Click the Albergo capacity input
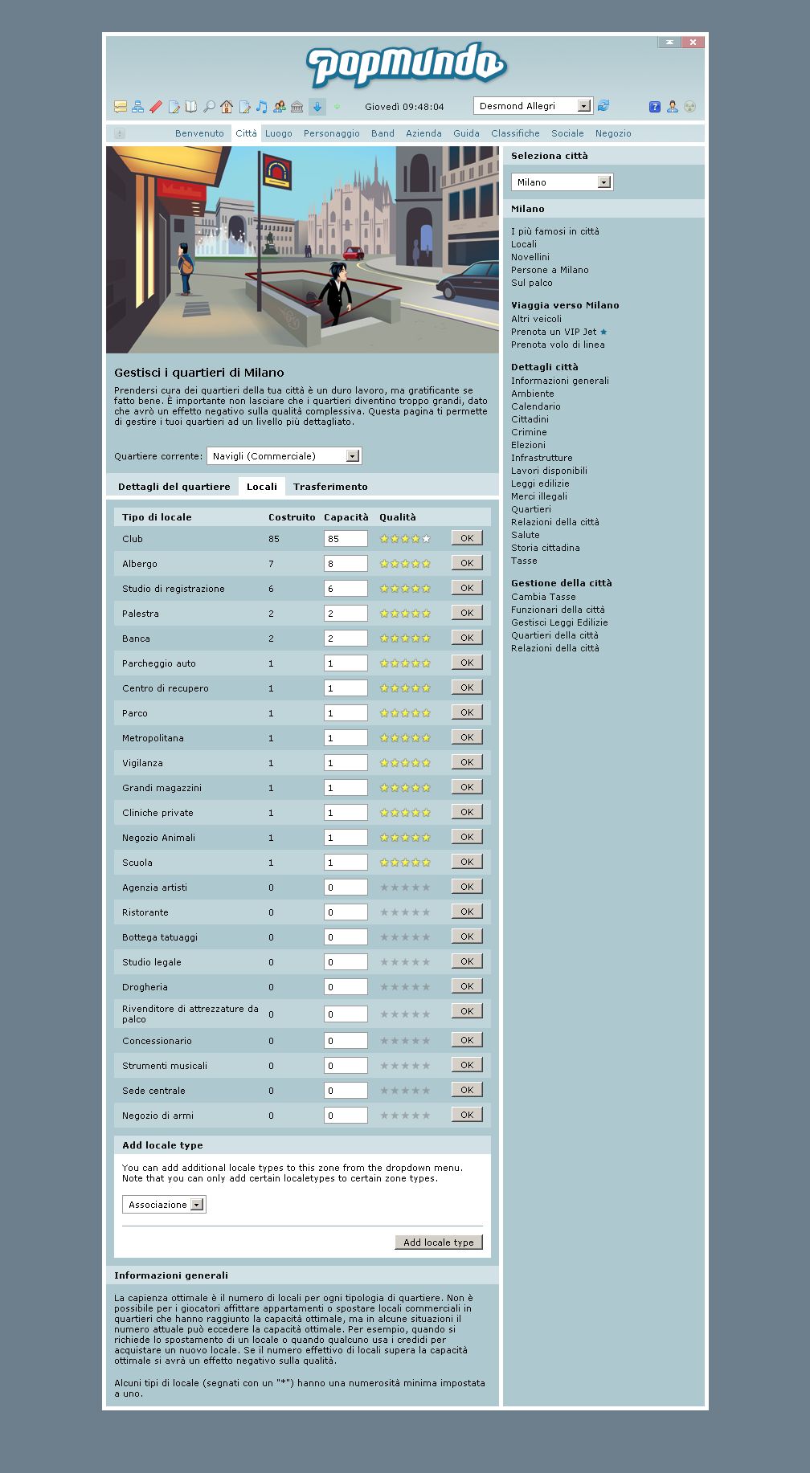810x1473 pixels. coord(346,564)
